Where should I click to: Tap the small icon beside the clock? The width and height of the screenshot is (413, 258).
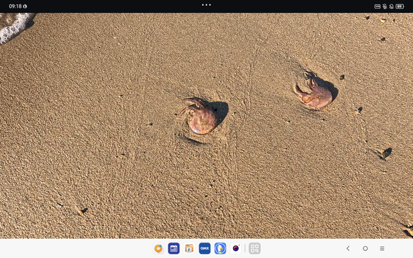click(x=25, y=6)
